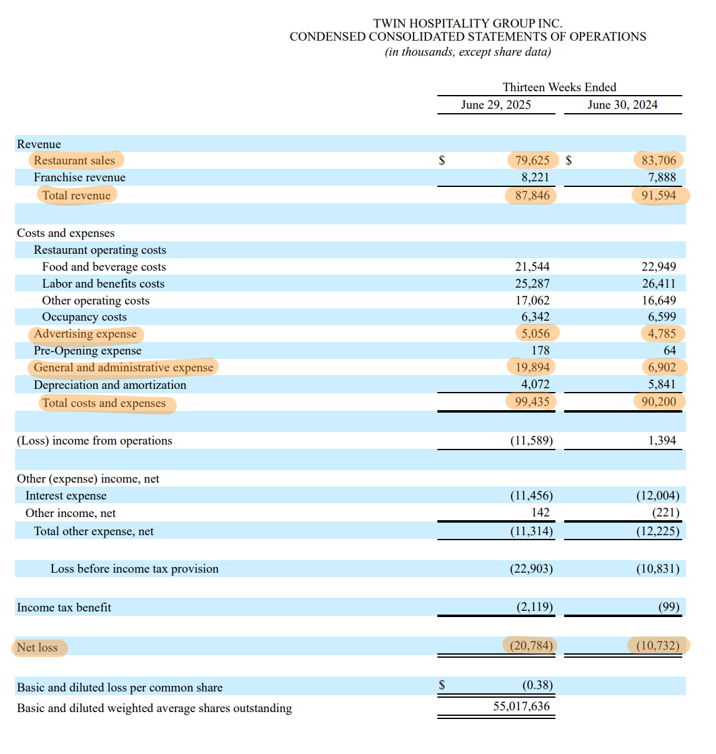This screenshot has height=754, width=716.
Task: Select the June 30, 2024 column header
Action: pos(622,104)
